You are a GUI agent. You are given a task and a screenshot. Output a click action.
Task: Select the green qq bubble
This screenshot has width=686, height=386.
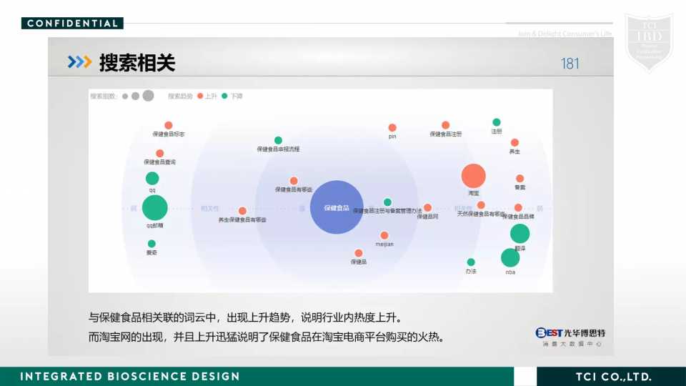152,178
